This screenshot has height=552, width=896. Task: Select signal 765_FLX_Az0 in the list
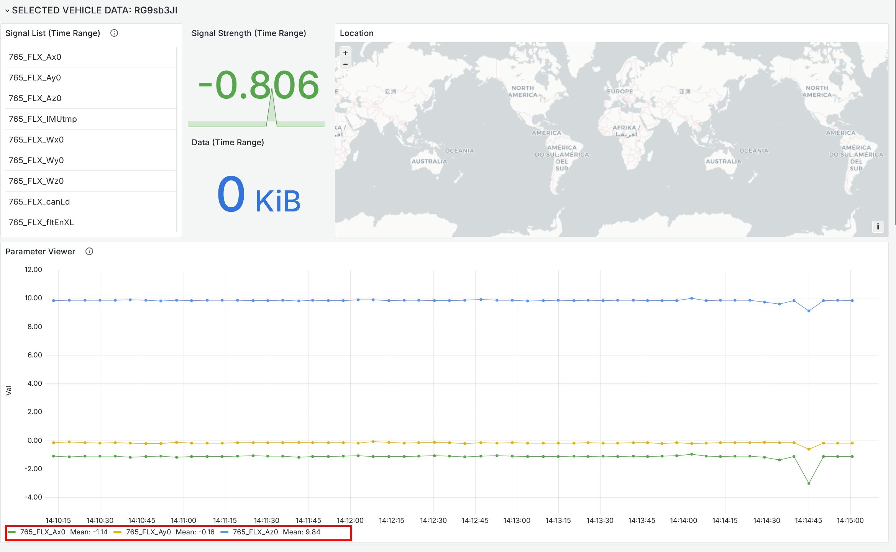pos(91,98)
